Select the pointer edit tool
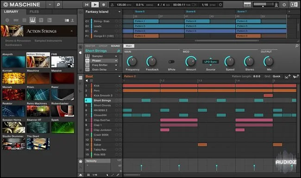 point(107,175)
